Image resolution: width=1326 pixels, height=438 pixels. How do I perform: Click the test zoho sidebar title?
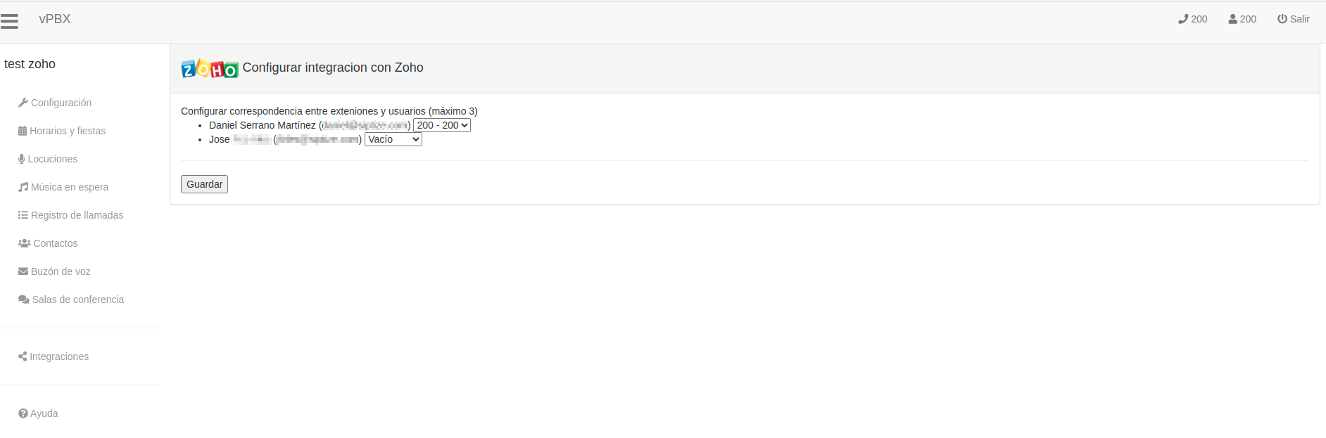(x=30, y=64)
